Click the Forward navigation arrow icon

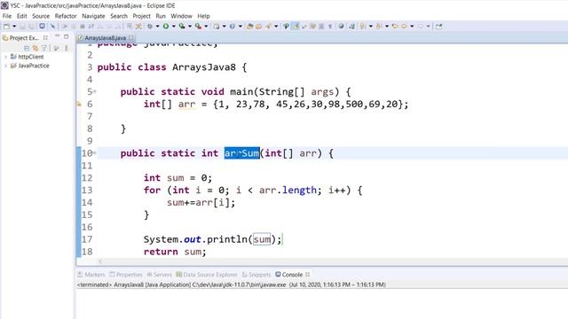[x=420, y=26]
